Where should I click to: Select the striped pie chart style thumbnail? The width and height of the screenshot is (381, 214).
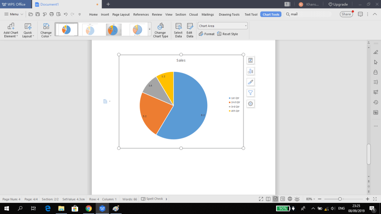pos(90,29)
